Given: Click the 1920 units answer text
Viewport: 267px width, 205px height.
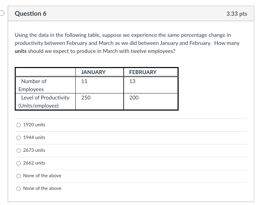Looking at the screenshot, I should (34, 125).
